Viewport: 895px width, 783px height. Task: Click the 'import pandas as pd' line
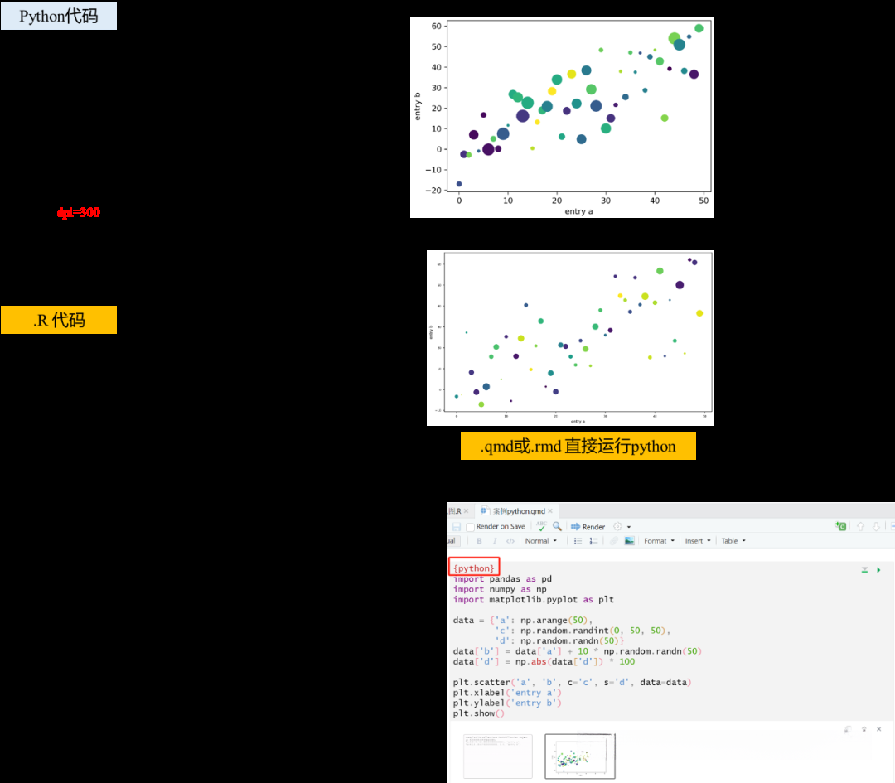pos(502,578)
